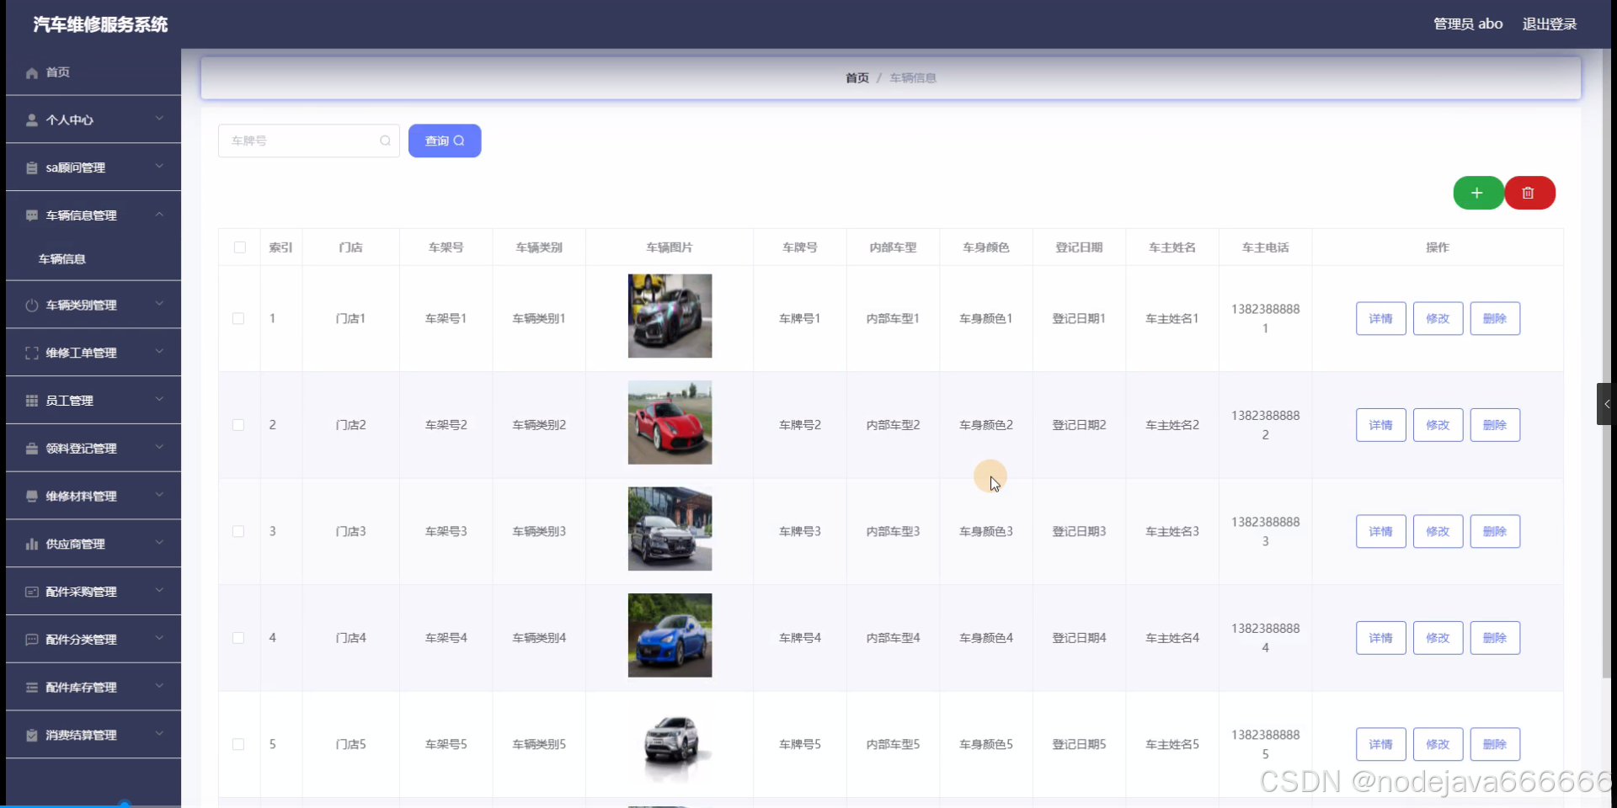Click 管理员 abo user label
This screenshot has height=808, width=1617.
point(1468,24)
